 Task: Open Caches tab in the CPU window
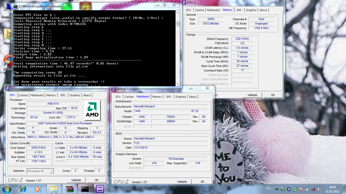[x=23, y=95]
